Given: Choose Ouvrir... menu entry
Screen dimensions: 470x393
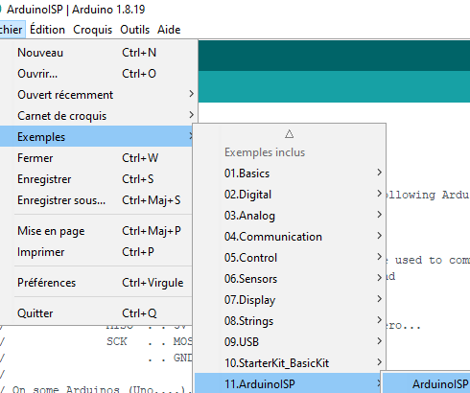Looking at the screenshot, I should click(99, 74).
